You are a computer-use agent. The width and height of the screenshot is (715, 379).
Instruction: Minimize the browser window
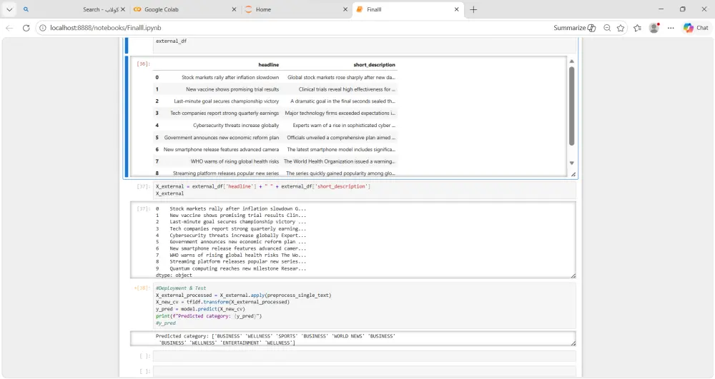point(661,9)
